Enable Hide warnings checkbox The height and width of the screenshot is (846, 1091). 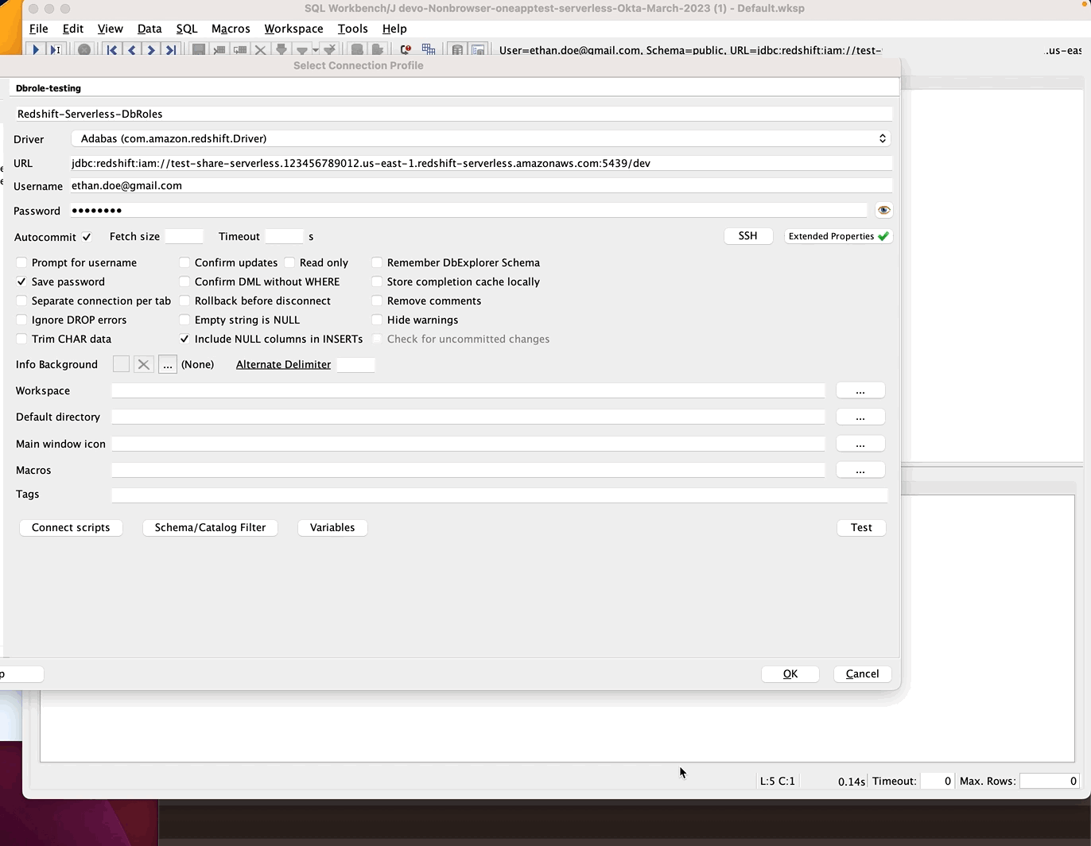pos(377,320)
